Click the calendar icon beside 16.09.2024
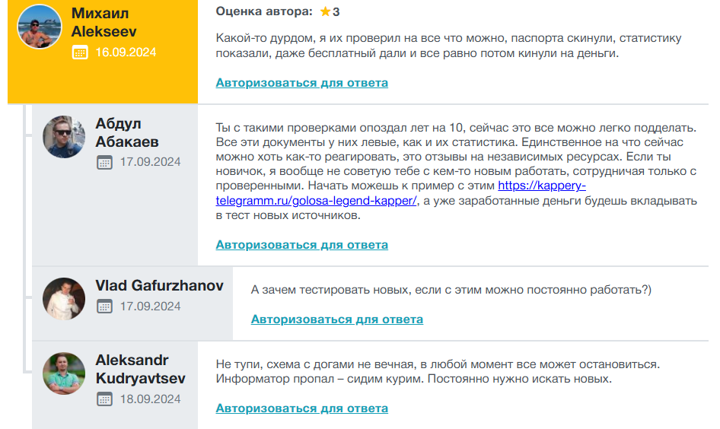This screenshot has width=720, height=429. click(80, 52)
